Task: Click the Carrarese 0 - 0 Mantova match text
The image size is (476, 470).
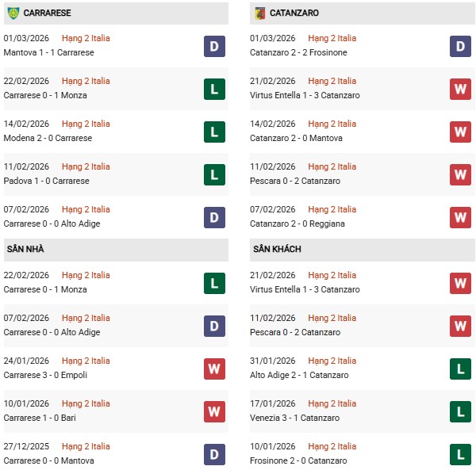Action: 48,460
